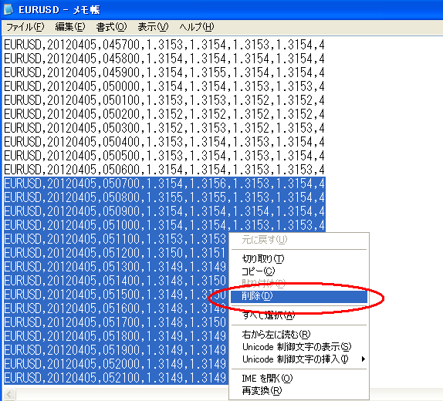This screenshot has height=401, width=443.
Task: Click line with time 050500
Action: click(164, 155)
